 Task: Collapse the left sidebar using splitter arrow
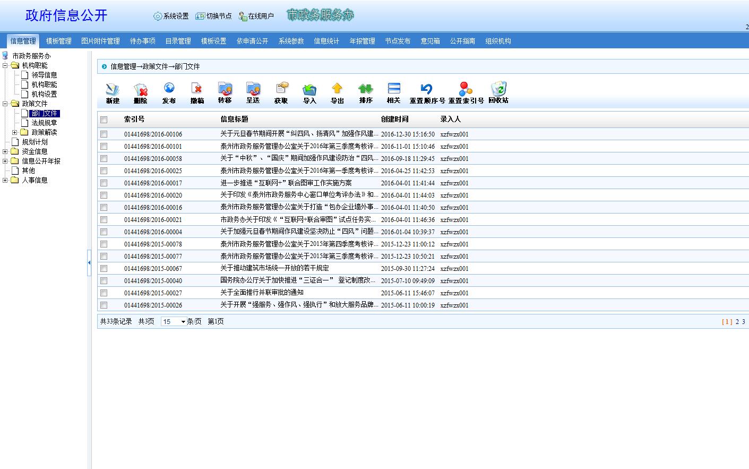click(x=89, y=263)
